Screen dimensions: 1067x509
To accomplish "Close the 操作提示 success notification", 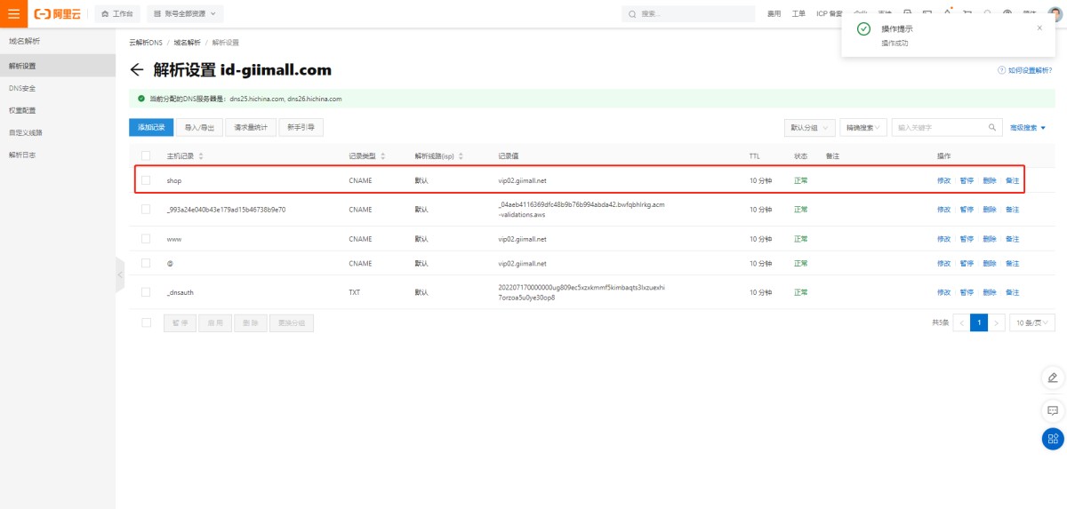I will tap(1039, 28).
